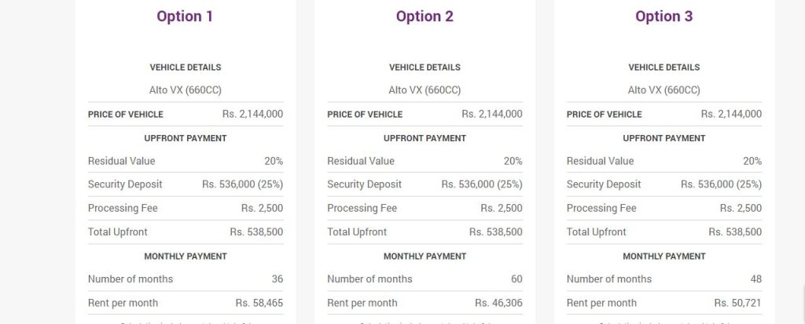Viewport: 805px width, 324px height.
Task: Click Option 1 Vehicle Details section heading
Action: coord(186,67)
